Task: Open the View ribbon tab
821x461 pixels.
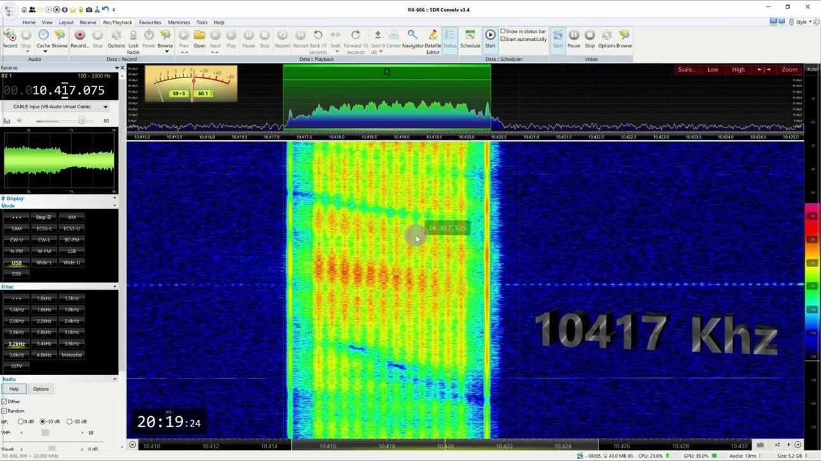Action: coord(47,22)
